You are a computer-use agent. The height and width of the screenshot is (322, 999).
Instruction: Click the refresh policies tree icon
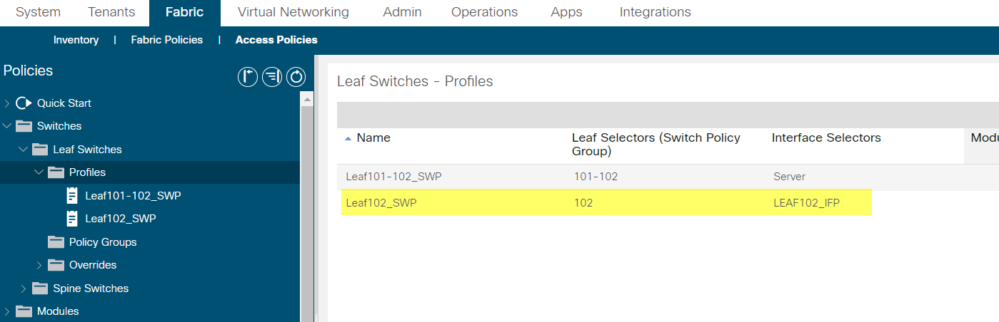(296, 77)
